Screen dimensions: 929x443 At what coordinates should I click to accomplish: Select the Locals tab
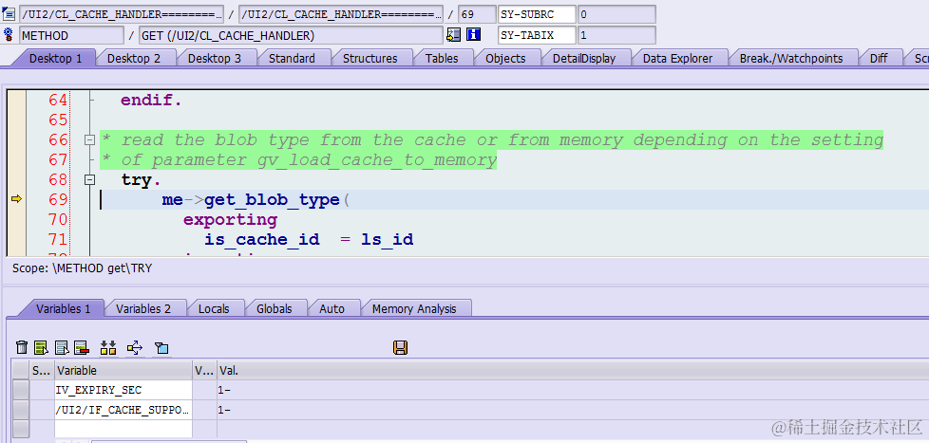click(214, 308)
